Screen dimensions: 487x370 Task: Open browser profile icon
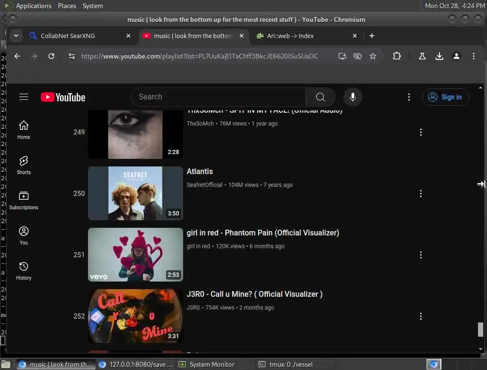pyautogui.click(x=456, y=56)
